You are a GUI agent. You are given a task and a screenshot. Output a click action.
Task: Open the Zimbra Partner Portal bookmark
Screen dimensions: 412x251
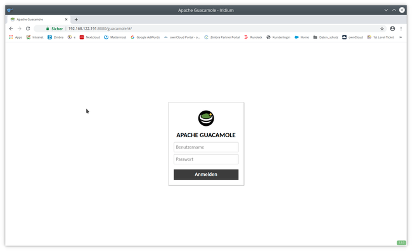[x=222, y=37]
